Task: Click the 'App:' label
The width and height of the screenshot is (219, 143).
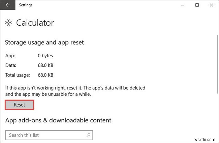Action: point(10,56)
